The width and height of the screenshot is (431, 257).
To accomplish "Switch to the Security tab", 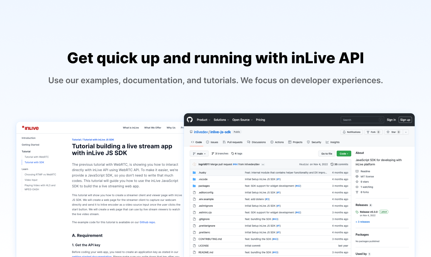I will pos(314,142).
